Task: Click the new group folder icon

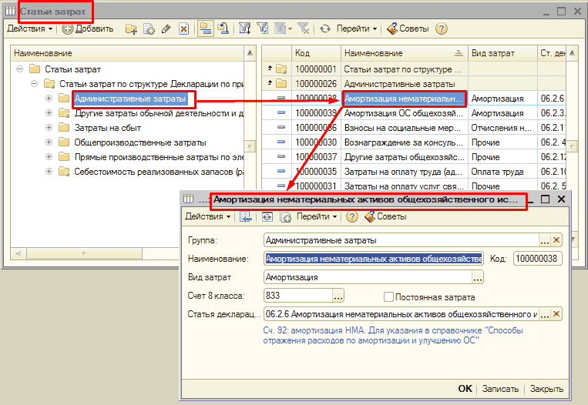Action: [131, 28]
